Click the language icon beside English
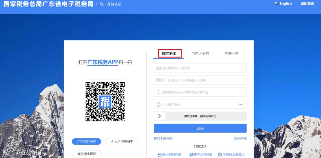This screenshot has height=158, width=321. click(277, 4)
